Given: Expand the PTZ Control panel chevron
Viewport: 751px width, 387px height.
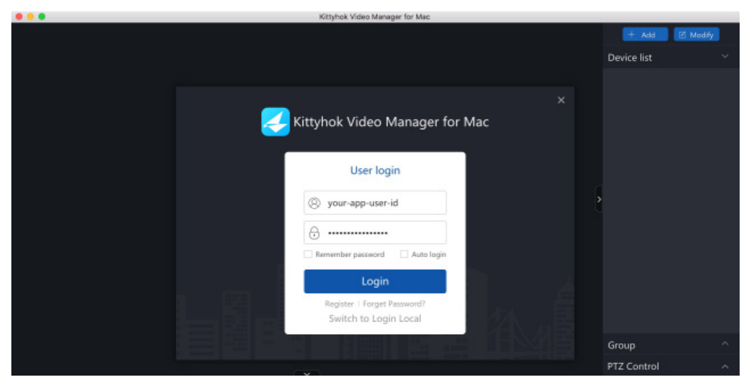Looking at the screenshot, I should click(725, 367).
